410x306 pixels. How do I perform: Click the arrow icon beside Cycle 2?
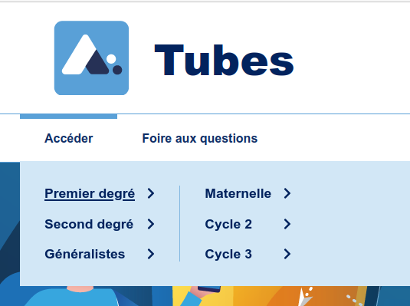[x=287, y=224]
